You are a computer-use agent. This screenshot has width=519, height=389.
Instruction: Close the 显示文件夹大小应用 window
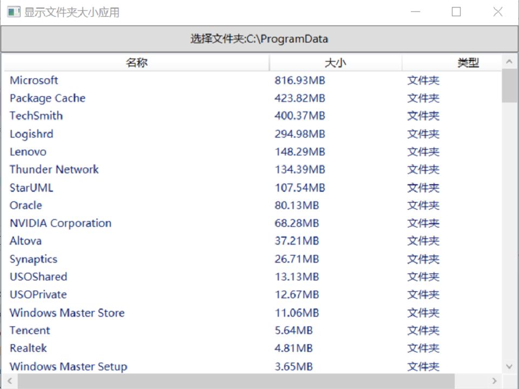(498, 12)
